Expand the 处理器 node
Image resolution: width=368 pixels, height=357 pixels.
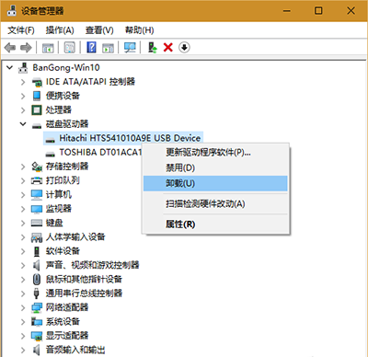[23, 110]
